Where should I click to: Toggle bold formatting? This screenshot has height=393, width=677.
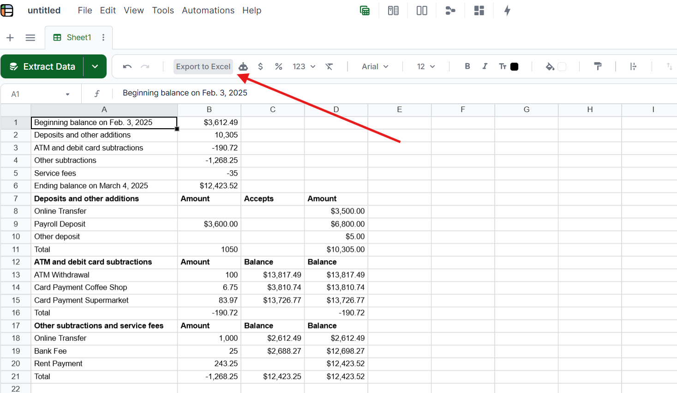(467, 66)
